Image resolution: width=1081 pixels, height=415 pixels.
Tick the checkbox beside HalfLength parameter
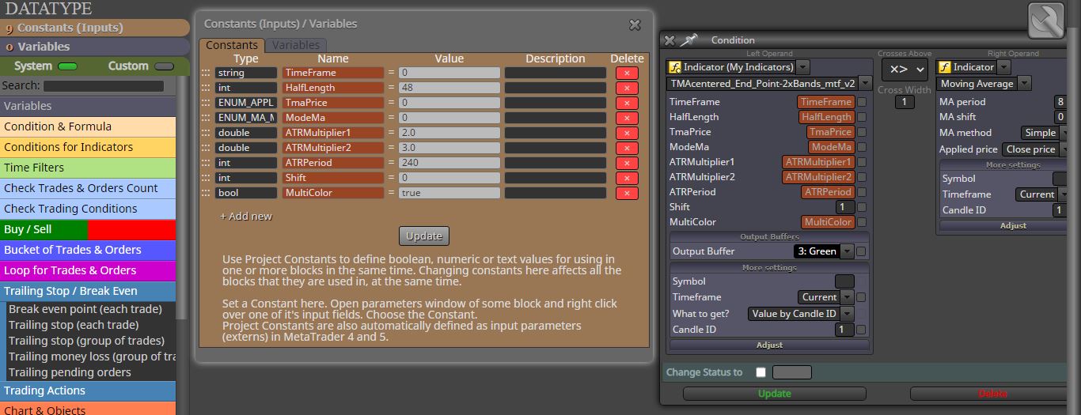(861, 117)
